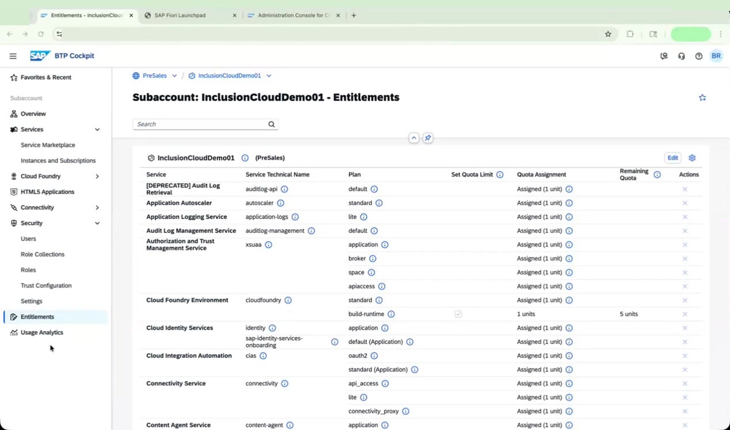This screenshot has height=430, width=730.
Task: Open Settings under Security
Action: 32,301
